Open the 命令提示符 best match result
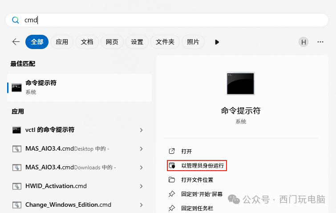The image size is (336, 213). 79,87
